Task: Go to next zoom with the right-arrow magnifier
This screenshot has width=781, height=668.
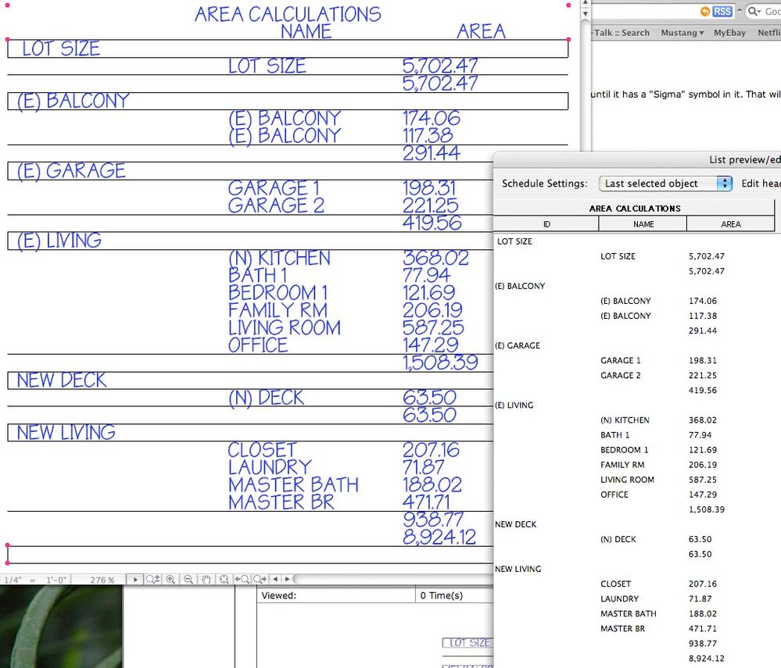Action: point(260,579)
